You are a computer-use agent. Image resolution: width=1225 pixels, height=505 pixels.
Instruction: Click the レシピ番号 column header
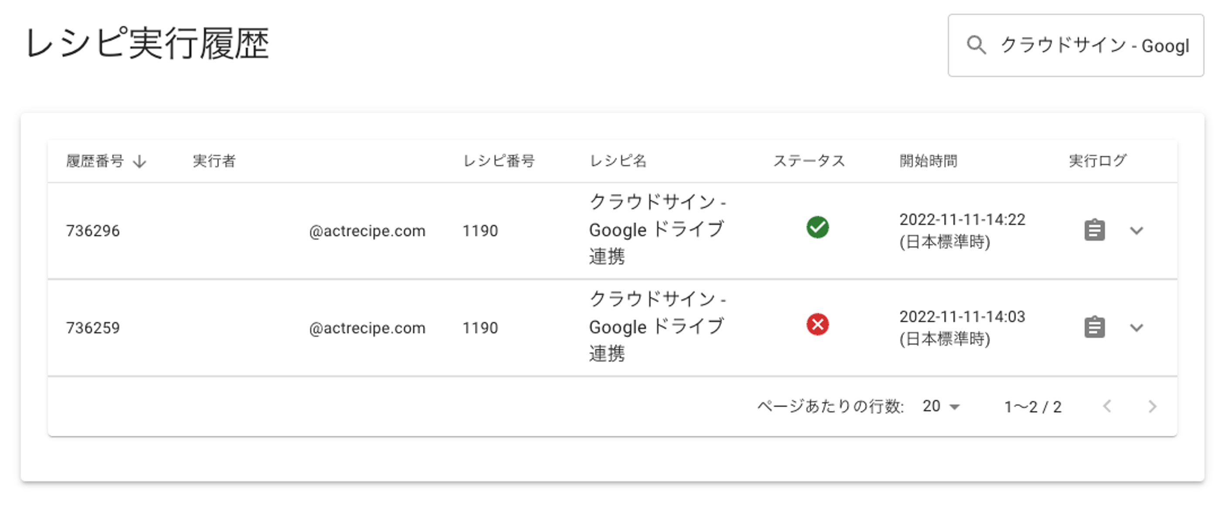coord(499,161)
